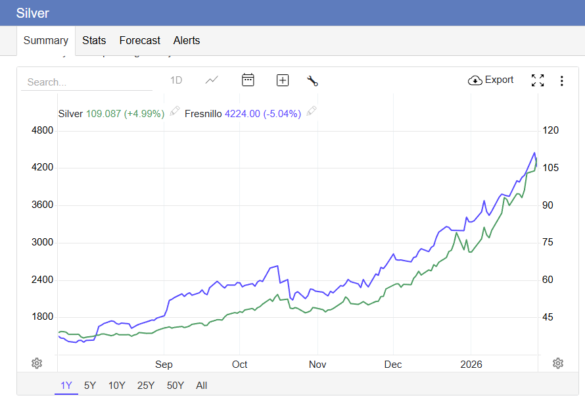Open the 1D interval dropdown
Screen dimensions: 585x406
click(176, 80)
